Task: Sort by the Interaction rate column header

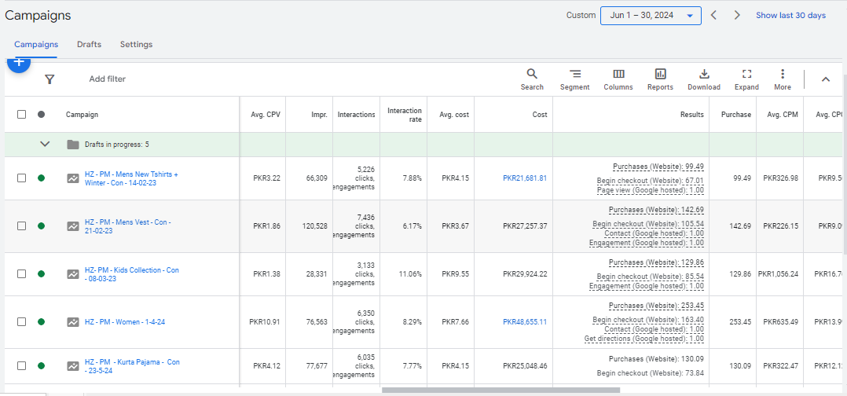Action: click(405, 115)
